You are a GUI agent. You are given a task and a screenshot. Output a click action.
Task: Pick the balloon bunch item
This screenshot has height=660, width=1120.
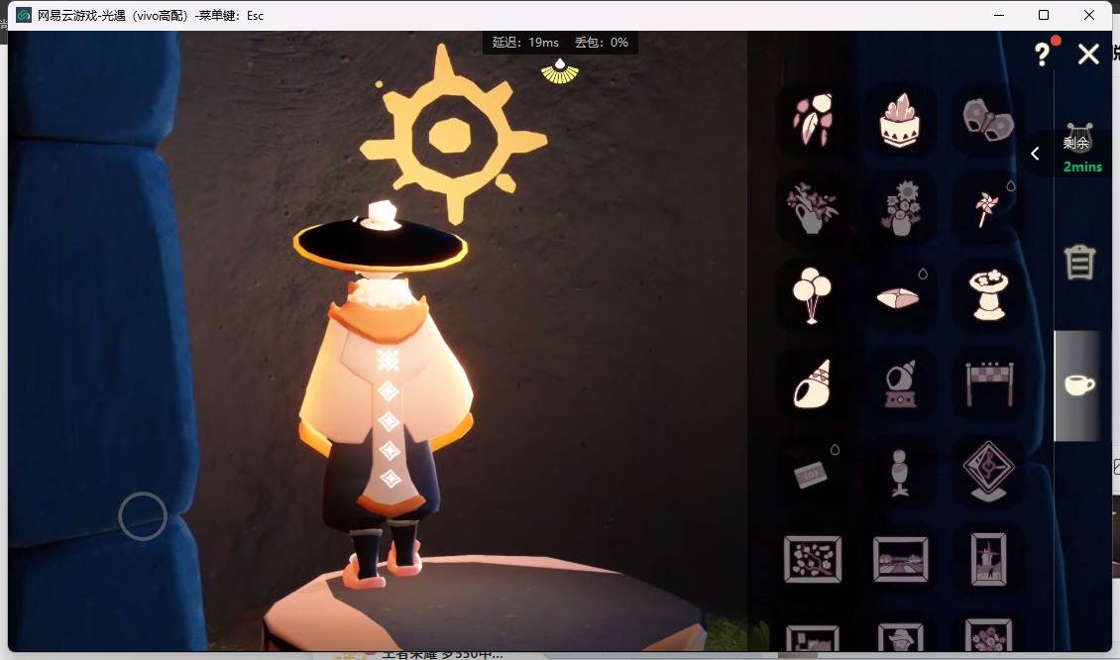tap(812, 295)
